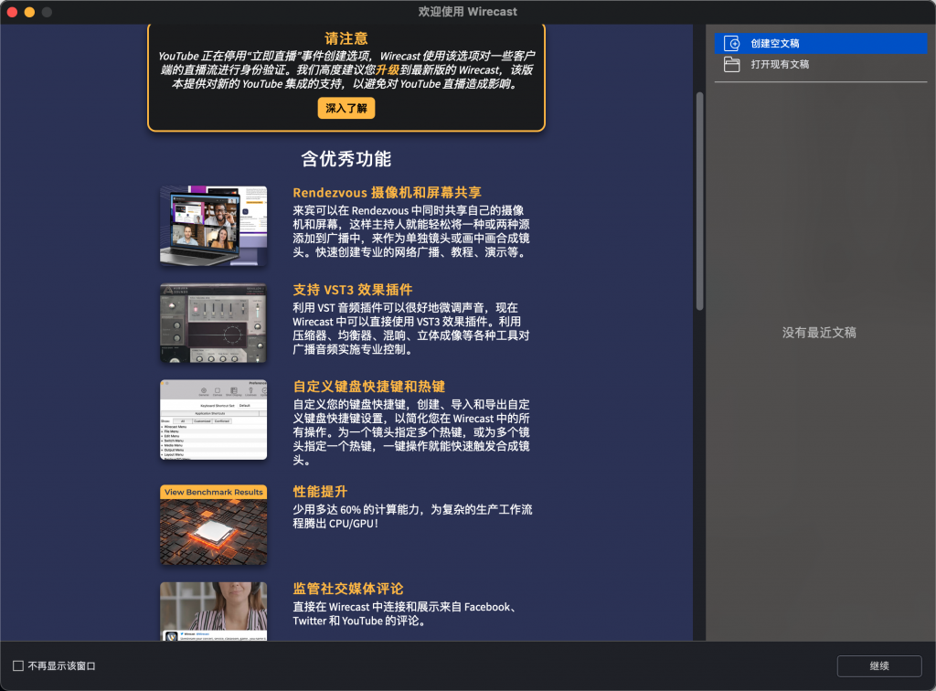Image resolution: width=936 pixels, height=691 pixels.
Task: Click View Benchmark Results
Action: (x=213, y=492)
